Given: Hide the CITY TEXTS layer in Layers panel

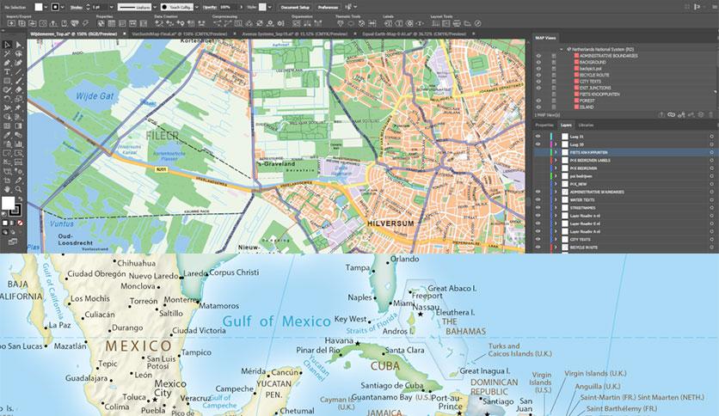Looking at the screenshot, I should click(x=538, y=239).
